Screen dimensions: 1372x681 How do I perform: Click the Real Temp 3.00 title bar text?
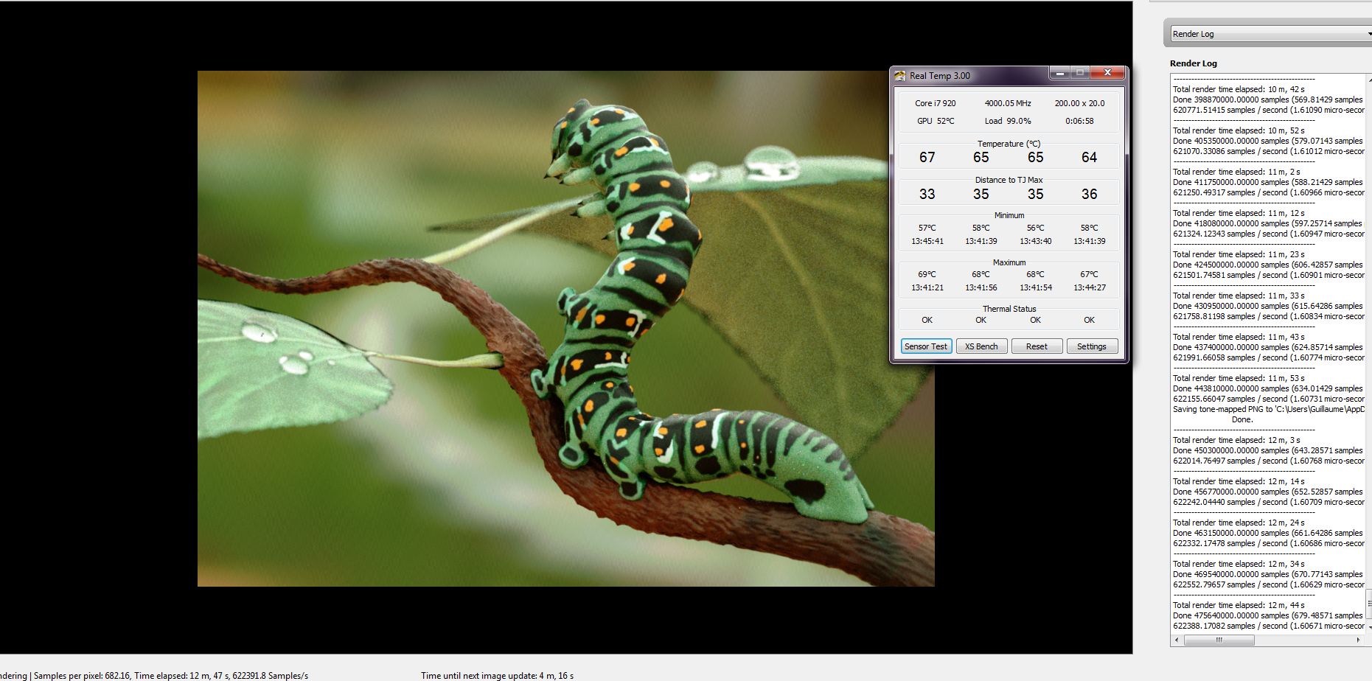(939, 76)
